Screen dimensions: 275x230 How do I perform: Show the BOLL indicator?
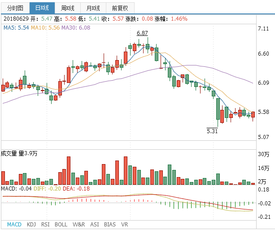61,225
